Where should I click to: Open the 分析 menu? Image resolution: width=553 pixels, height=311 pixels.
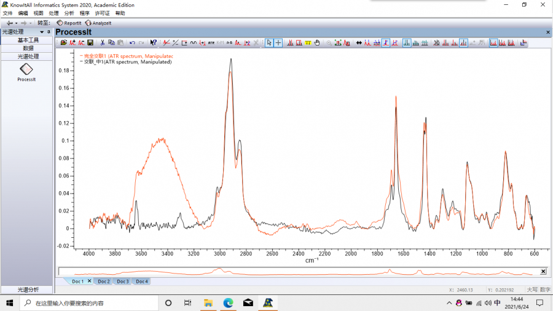pyautogui.click(x=69, y=13)
